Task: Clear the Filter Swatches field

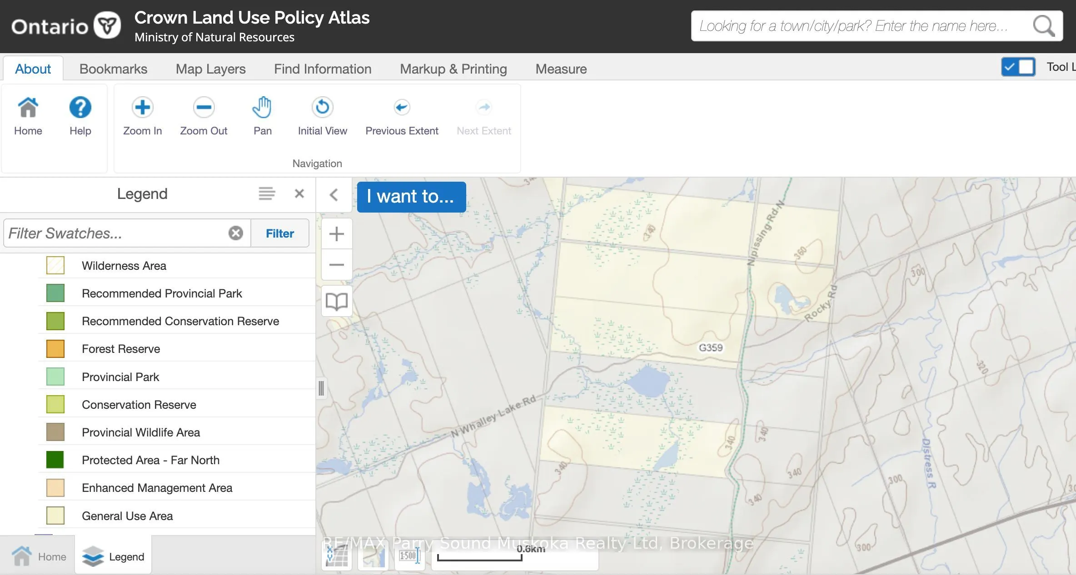Action: (235, 233)
